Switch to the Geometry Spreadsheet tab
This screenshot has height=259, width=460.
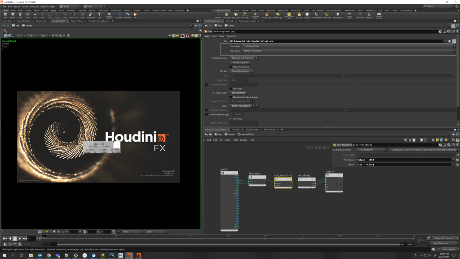click(97, 21)
